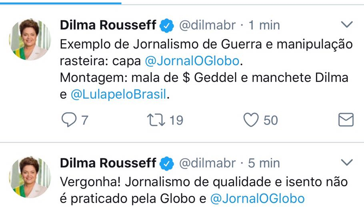
Task: Click Dilma Rousseff name on the 1 min tweet
Action: pyautogui.click(x=108, y=25)
